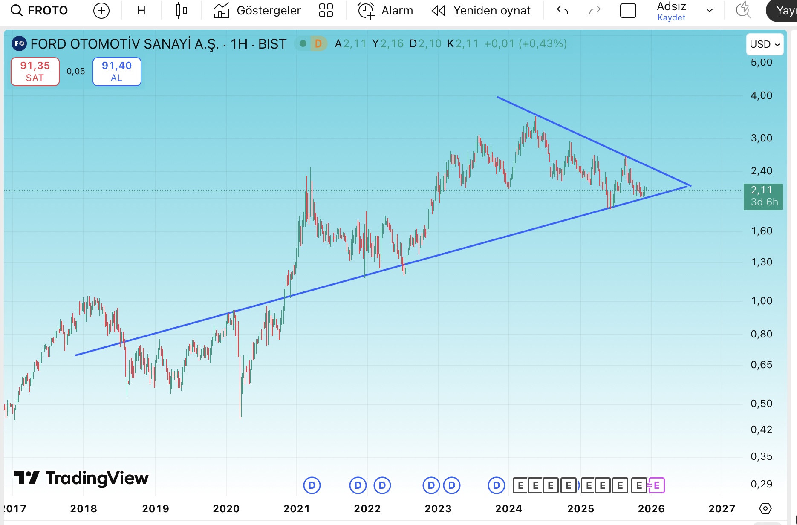
Task: Open the layout setup rectangle icon
Action: (x=628, y=11)
